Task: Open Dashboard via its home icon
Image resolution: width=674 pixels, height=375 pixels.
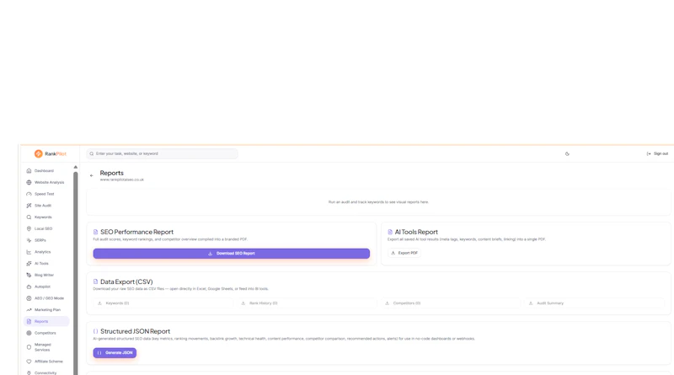Action: (x=29, y=171)
